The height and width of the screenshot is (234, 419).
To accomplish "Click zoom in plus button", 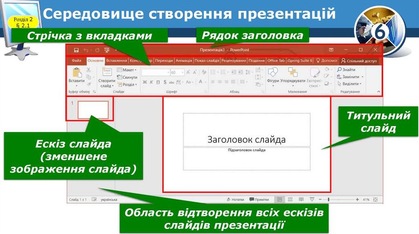I will (x=357, y=199).
